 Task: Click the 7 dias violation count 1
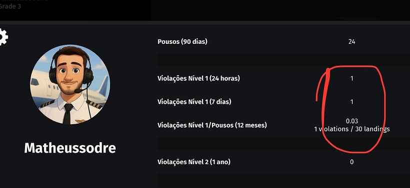click(x=351, y=102)
